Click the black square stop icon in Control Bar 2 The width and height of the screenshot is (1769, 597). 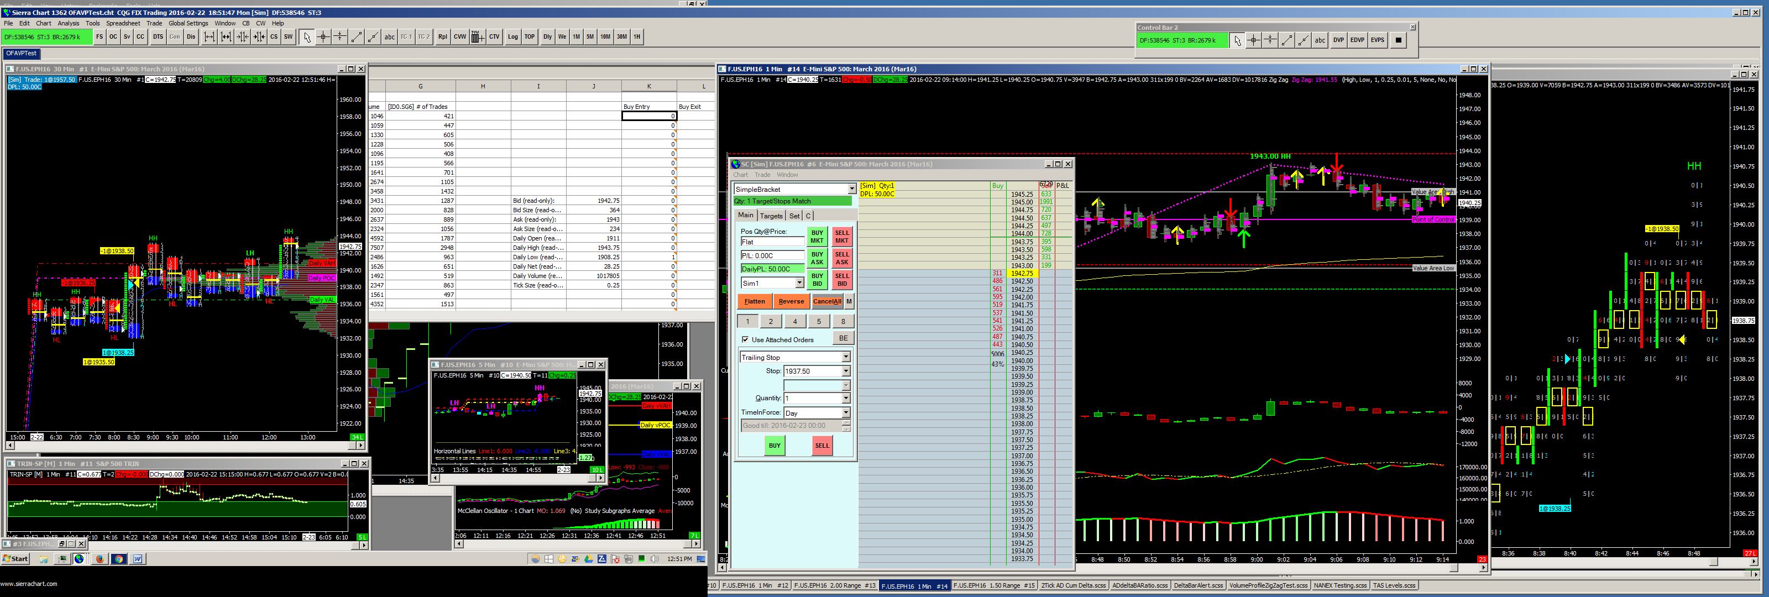(x=1398, y=40)
